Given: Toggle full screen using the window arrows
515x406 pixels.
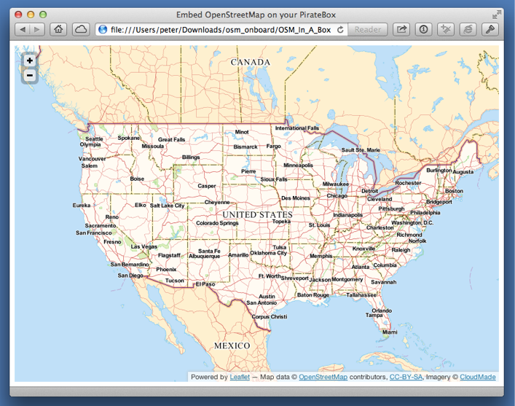Looking at the screenshot, I should pos(498,14).
